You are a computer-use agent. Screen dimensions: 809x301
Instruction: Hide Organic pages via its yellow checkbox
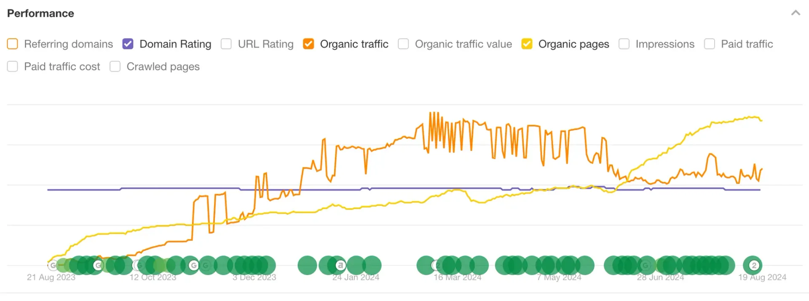coord(527,44)
